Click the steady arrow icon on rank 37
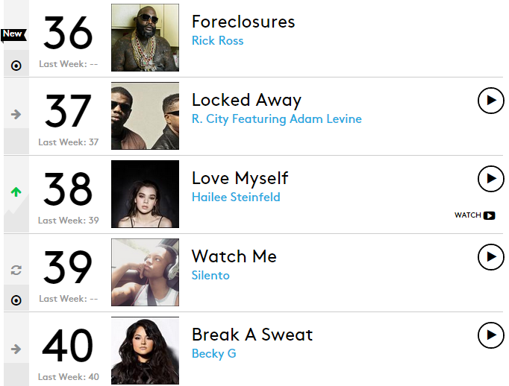This screenshot has height=386, width=509. click(x=16, y=114)
